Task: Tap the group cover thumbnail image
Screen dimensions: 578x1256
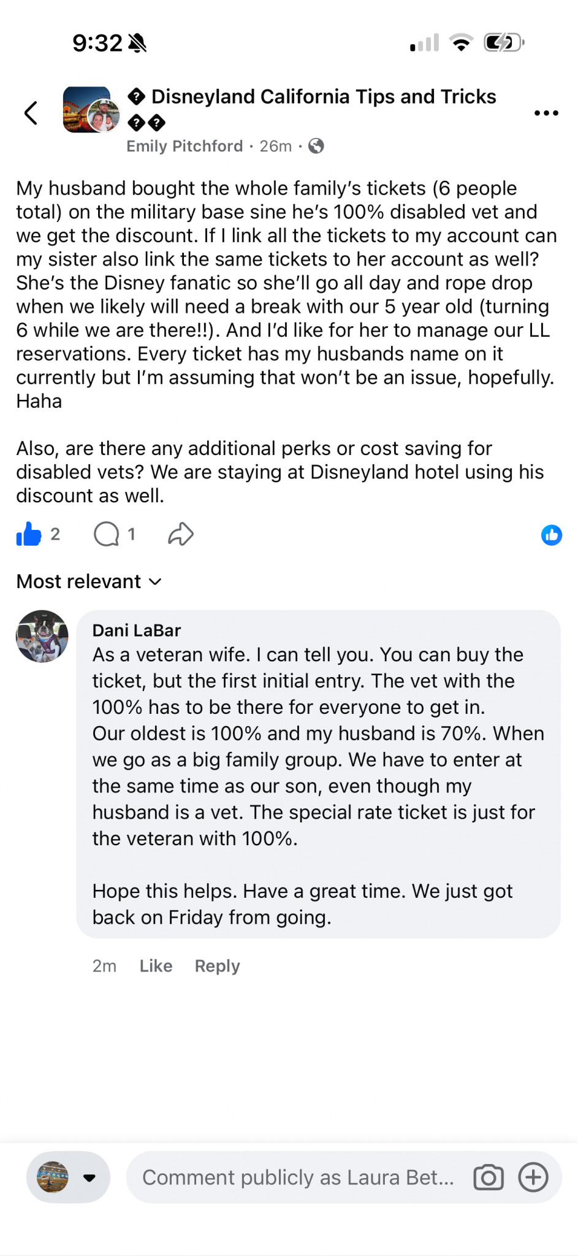Action: click(x=86, y=110)
